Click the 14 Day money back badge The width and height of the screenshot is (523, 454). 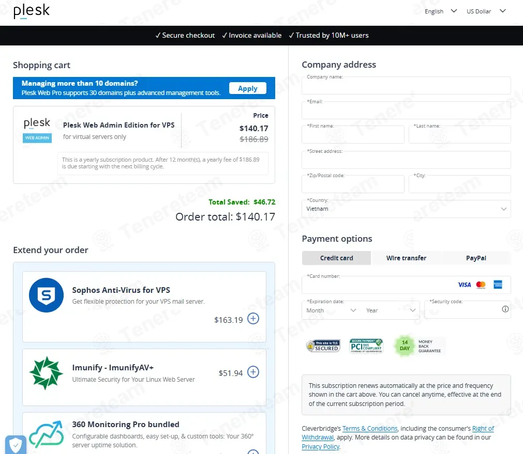tap(419, 347)
